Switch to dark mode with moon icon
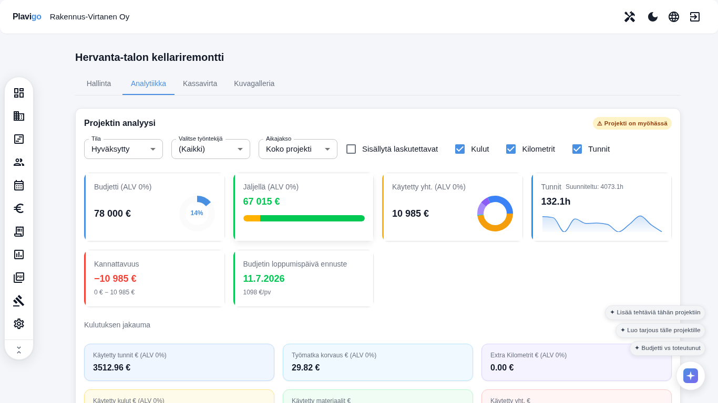The image size is (718, 403). pos(653,17)
